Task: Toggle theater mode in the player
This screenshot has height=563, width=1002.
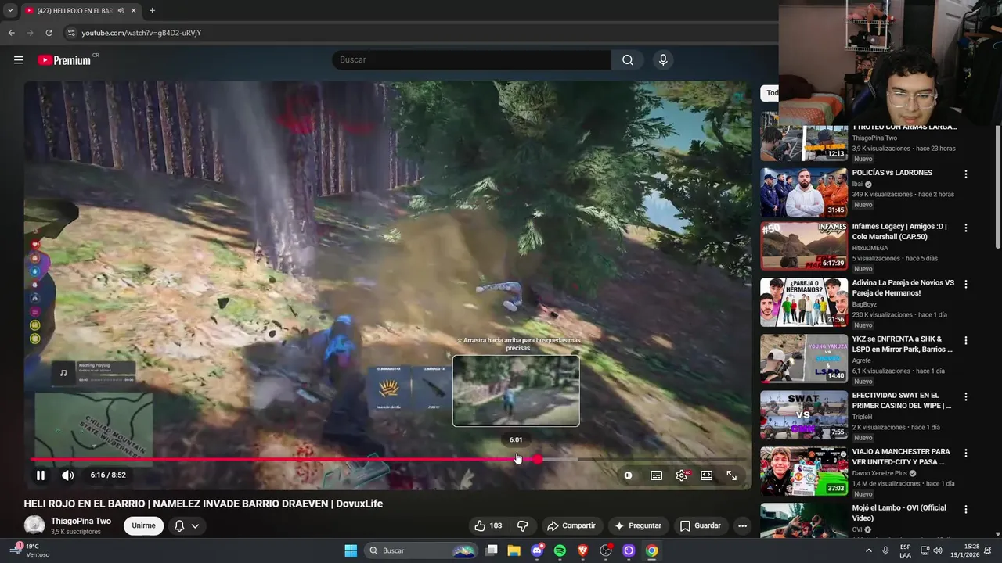Action: [x=707, y=475]
